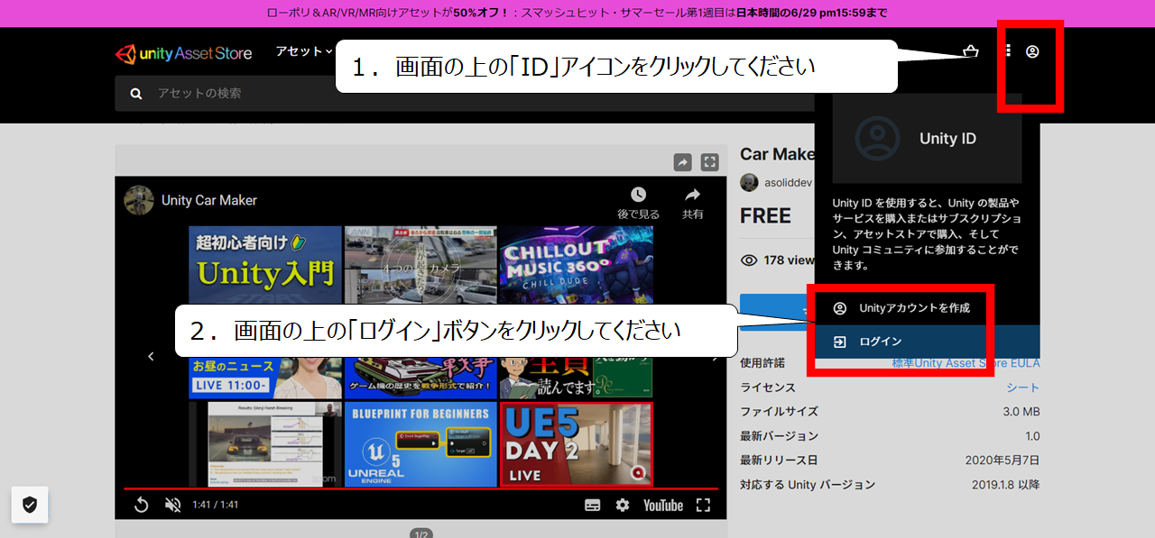The height and width of the screenshot is (538, 1155).
Task: Click the FREE price text
Action: [765, 216]
